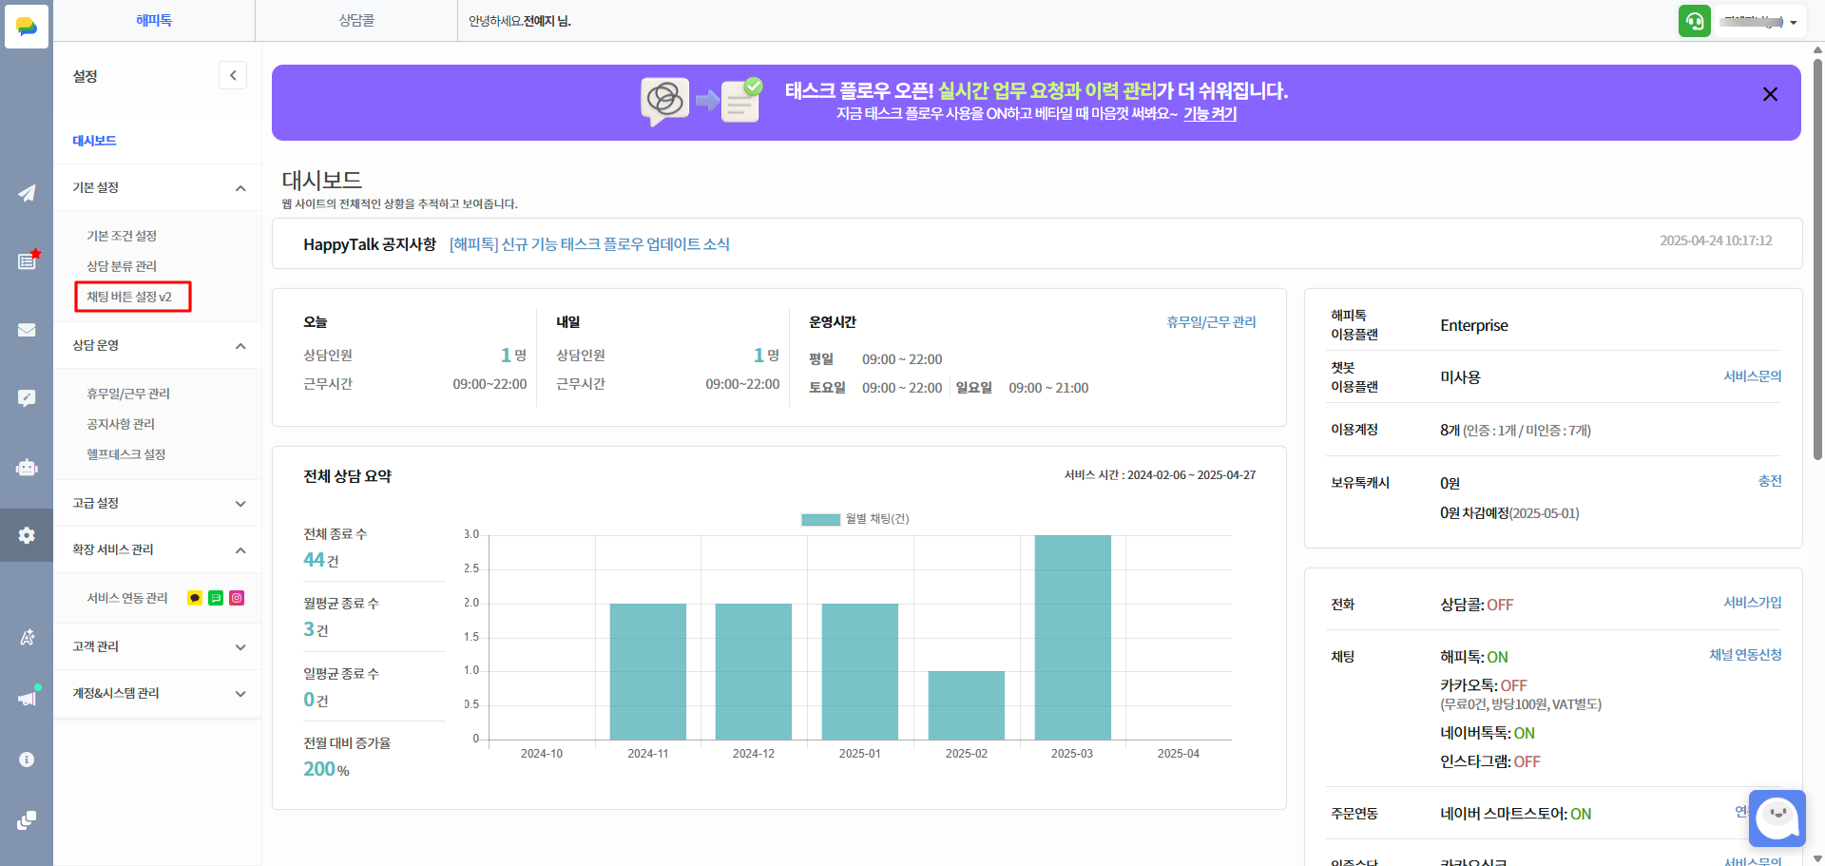Image resolution: width=1825 pixels, height=866 pixels.
Task: Open the account dropdown arrow at top right
Action: click(1793, 22)
